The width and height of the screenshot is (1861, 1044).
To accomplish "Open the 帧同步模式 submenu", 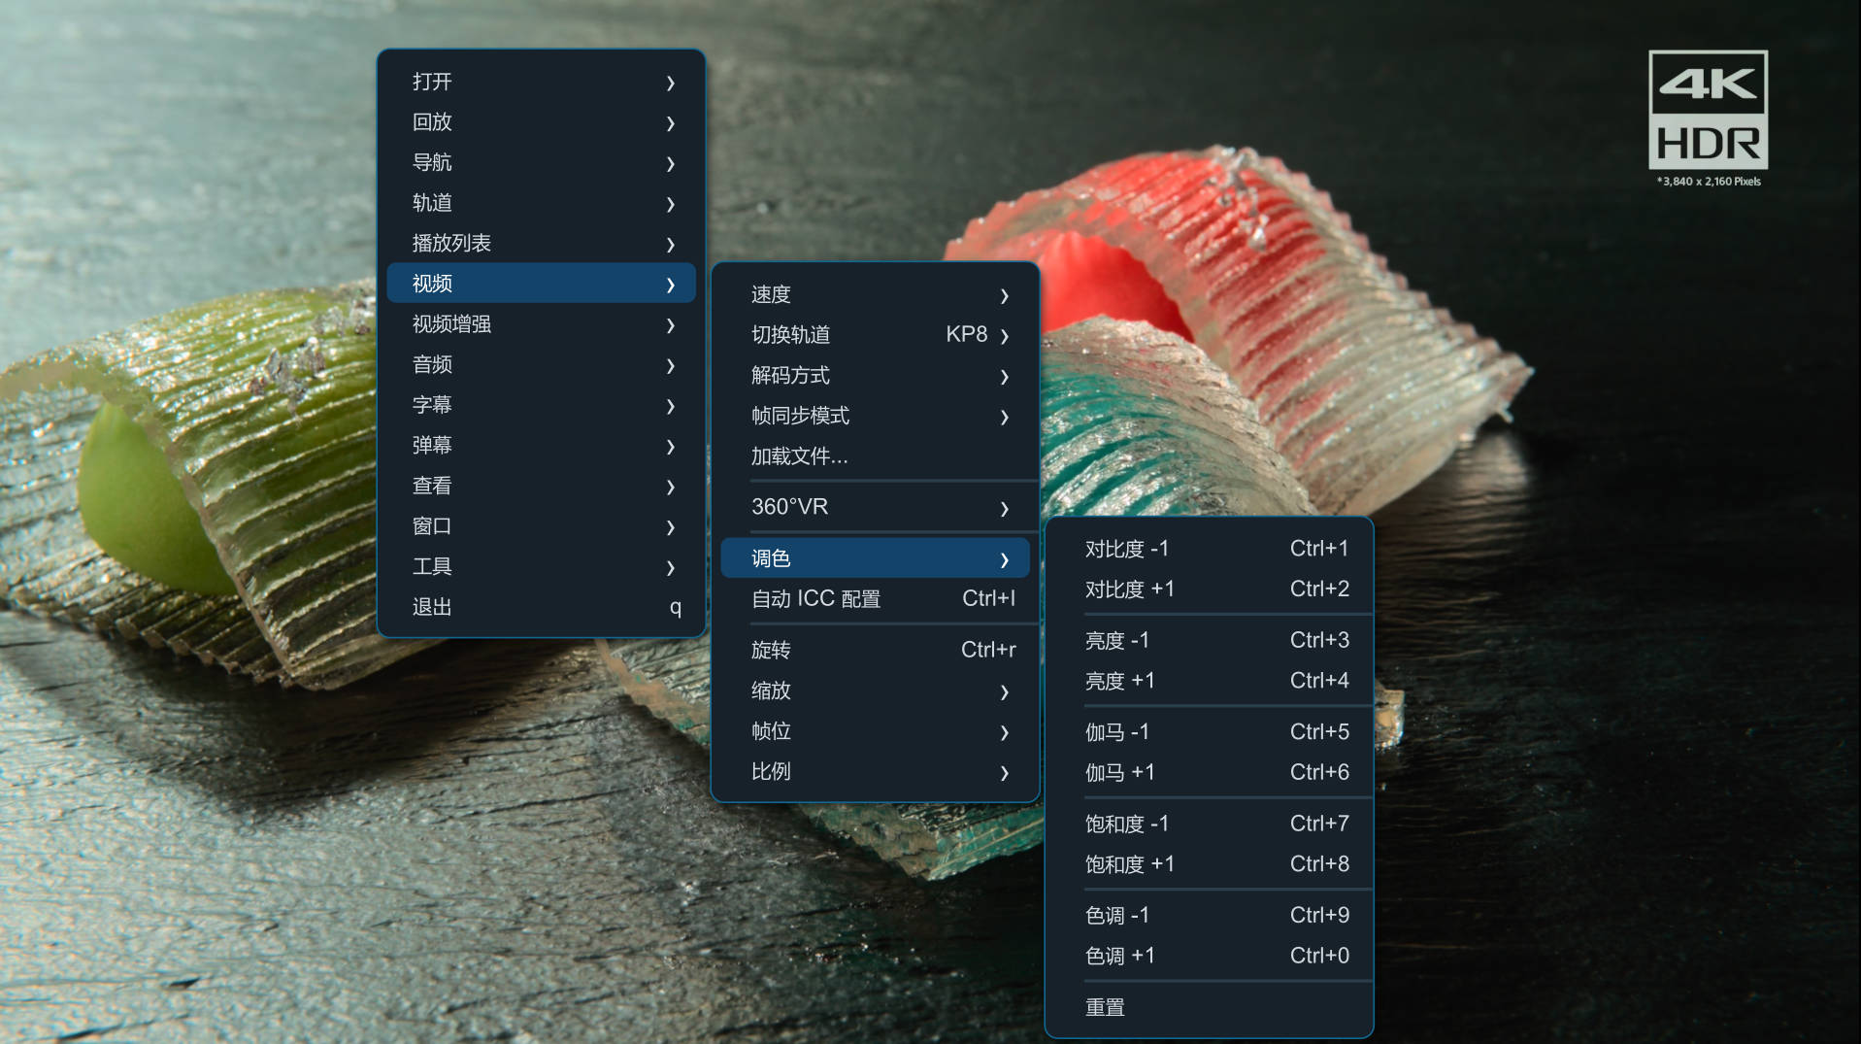I will coord(875,416).
